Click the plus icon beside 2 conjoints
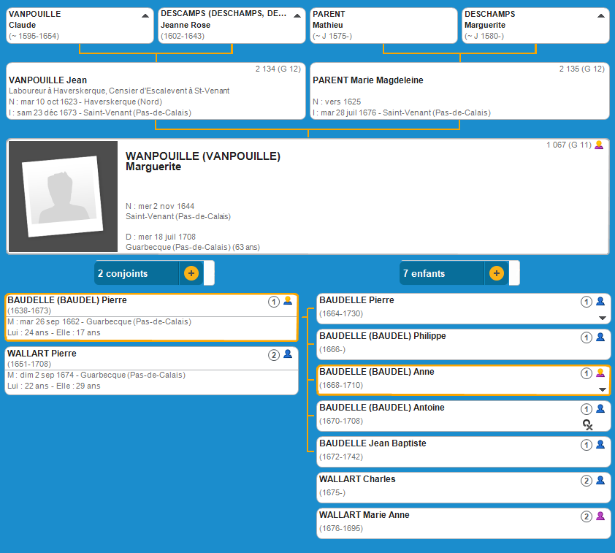This screenshot has width=615, height=553. 191,273
